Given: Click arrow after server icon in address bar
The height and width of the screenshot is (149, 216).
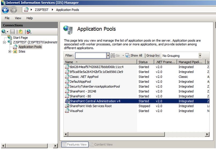Looking at the screenshot, I should coord(31,10).
